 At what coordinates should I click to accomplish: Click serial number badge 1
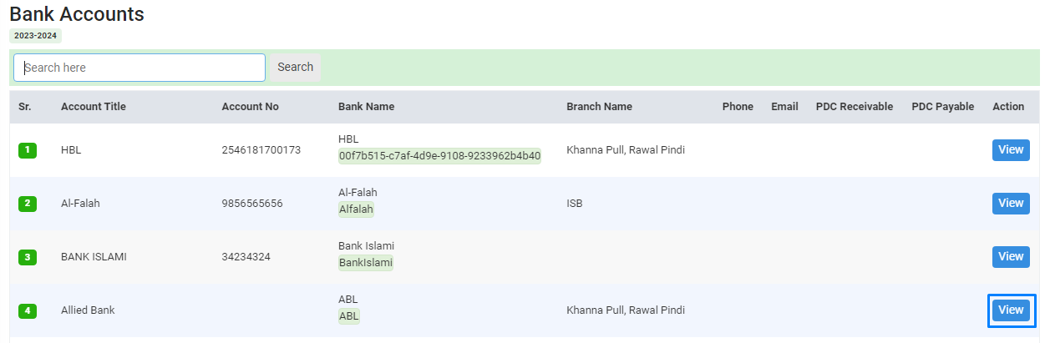(27, 150)
